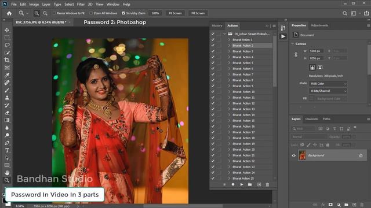Viewport: 371px width, 208px height.
Task: Open the 8 Bits/Channel dropdown
Action: pos(328,91)
